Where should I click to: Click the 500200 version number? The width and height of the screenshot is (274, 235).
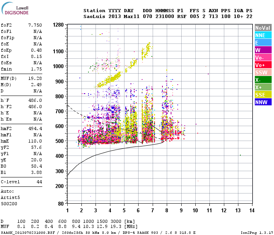point(9,204)
